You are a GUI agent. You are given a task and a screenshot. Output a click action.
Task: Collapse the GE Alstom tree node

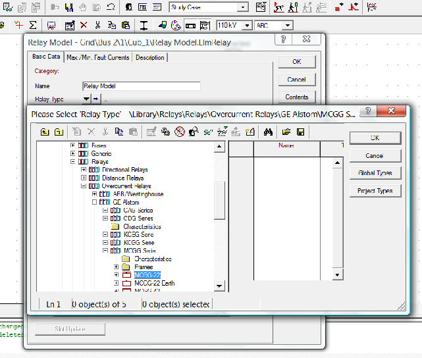(95, 202)
